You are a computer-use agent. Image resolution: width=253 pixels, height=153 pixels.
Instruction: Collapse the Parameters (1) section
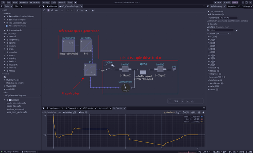(208, 15)
